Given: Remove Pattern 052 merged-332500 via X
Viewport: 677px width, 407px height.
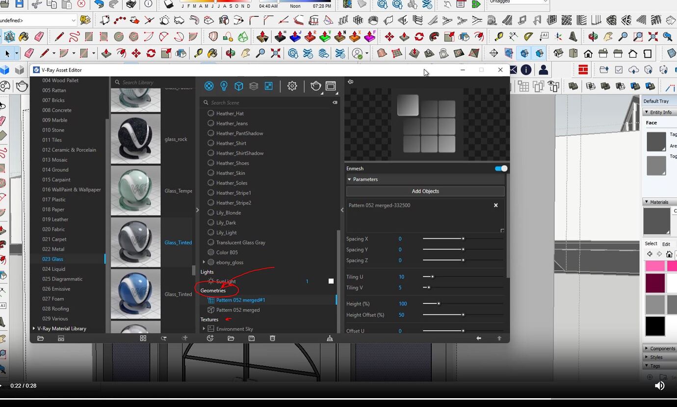Looking at the screenshot, I should (x=495, y=205).
